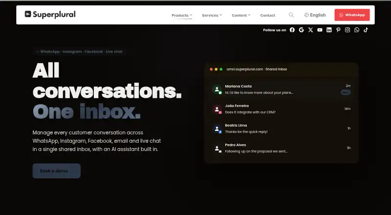This screenshot has width=391, height=215.
Task: Click the Book a demo button
Action: (56, 171)
